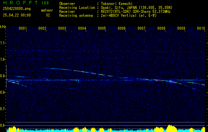
Task: Click the meteor label
Action: coord(47,10)
